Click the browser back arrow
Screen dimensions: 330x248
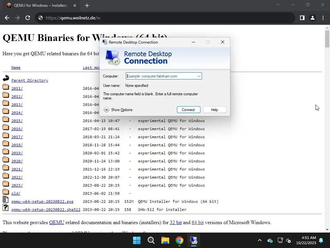(7, 18)
